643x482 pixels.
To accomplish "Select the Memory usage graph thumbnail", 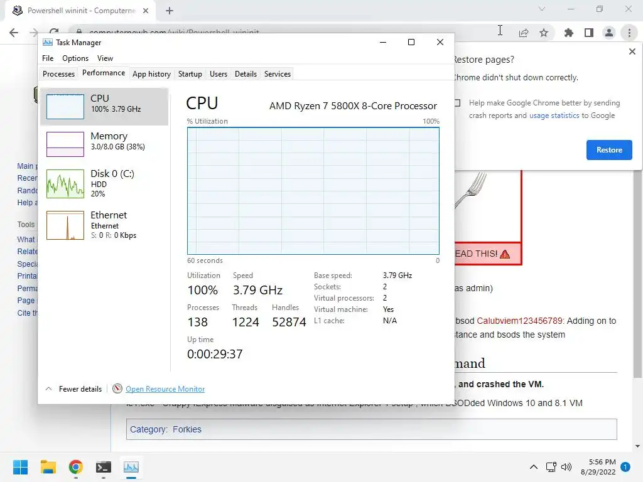I will coord(65,144).
